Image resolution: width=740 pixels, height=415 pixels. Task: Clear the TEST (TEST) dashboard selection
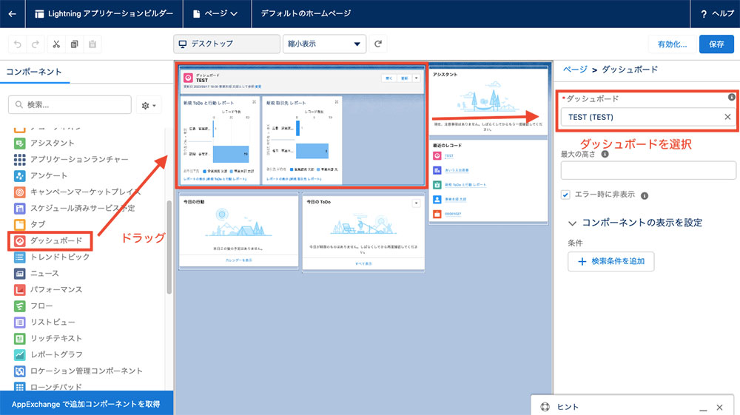(727, 117)
